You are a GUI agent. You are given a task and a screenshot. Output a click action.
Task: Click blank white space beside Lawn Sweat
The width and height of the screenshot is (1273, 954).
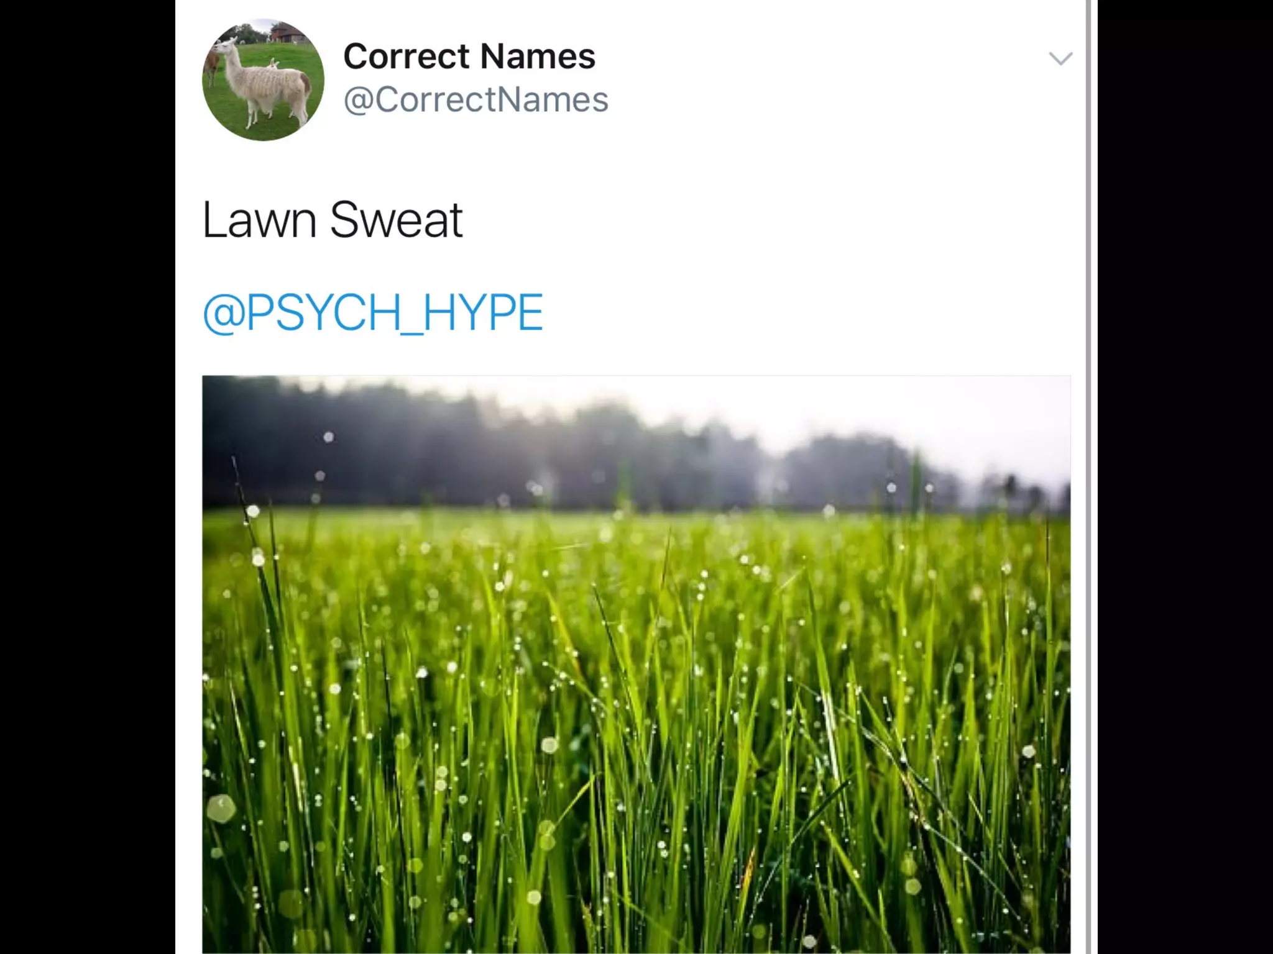pyautogui.click(x=746, y=220)
